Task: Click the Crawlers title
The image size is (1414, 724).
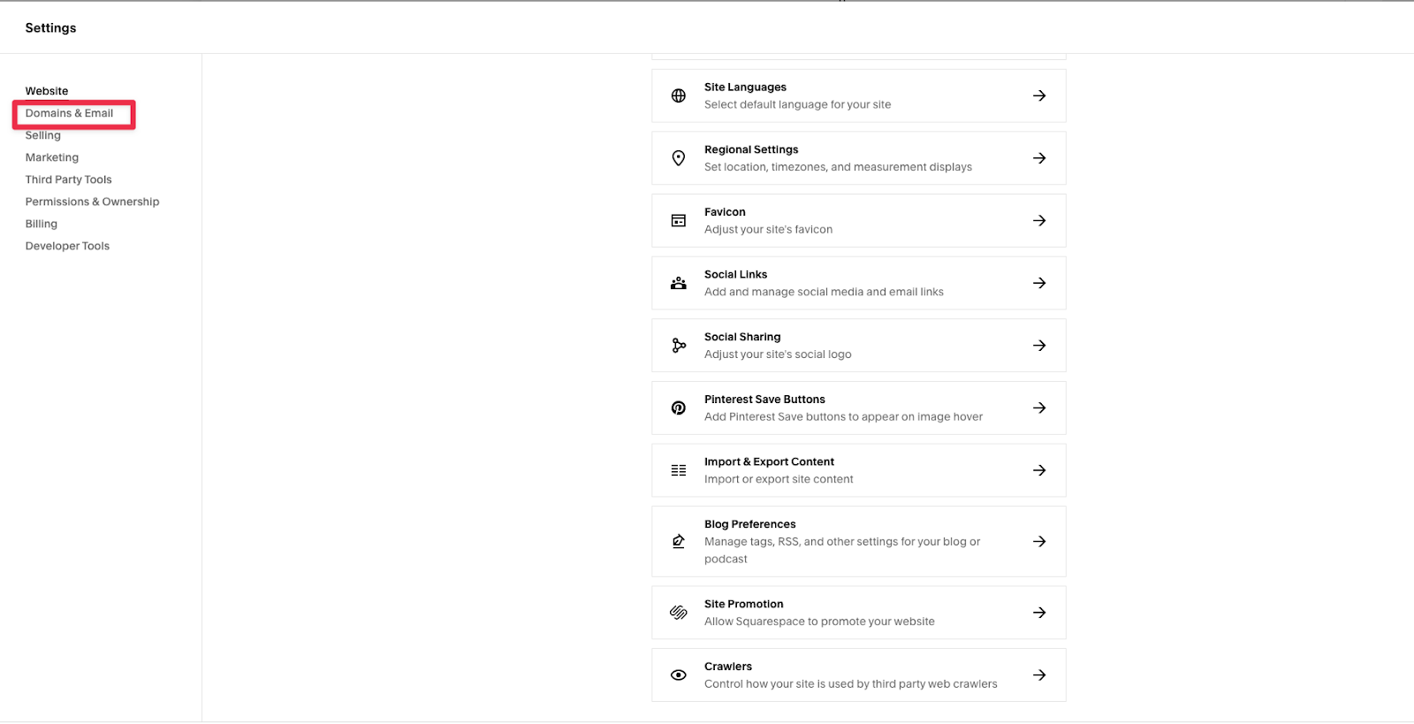Action: coord(728,667)
